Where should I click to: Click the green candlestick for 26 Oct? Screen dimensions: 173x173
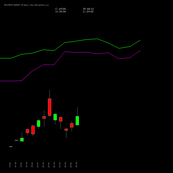pyautogui.click(x=55, y=117)
